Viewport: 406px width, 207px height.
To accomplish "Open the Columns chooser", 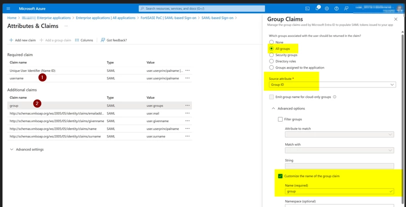I will click(x=84, y=40).
